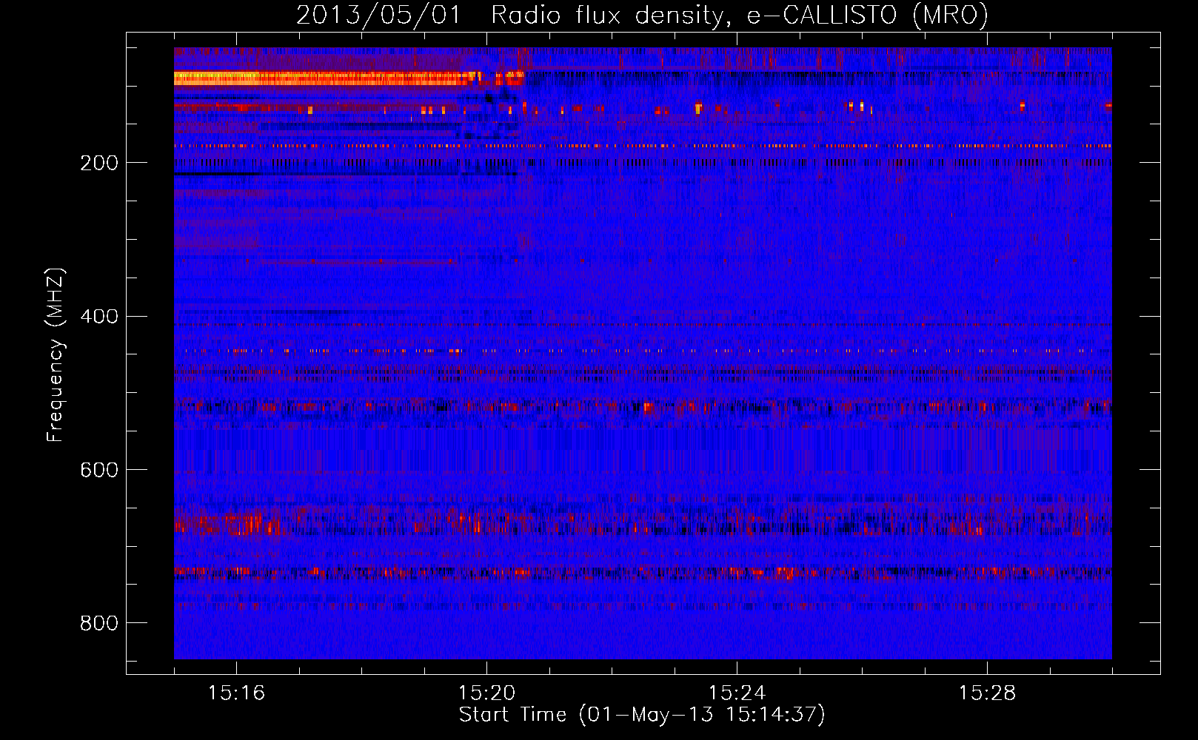
Task: Click the 15:24 time tick label
Action: click(737, 693)
